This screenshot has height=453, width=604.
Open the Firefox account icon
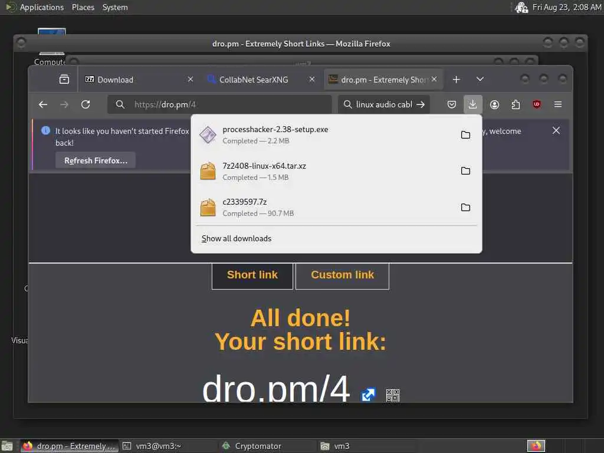pyautogui.click(x=495, y=104)
